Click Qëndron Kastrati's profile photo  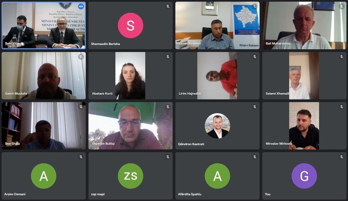[x=217, y=126]
